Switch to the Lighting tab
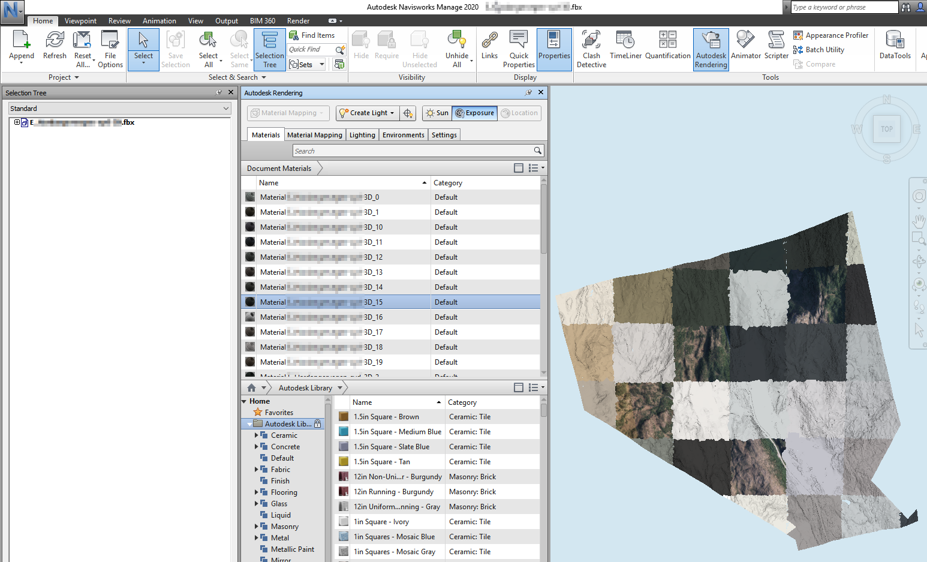 coord(362,135)
